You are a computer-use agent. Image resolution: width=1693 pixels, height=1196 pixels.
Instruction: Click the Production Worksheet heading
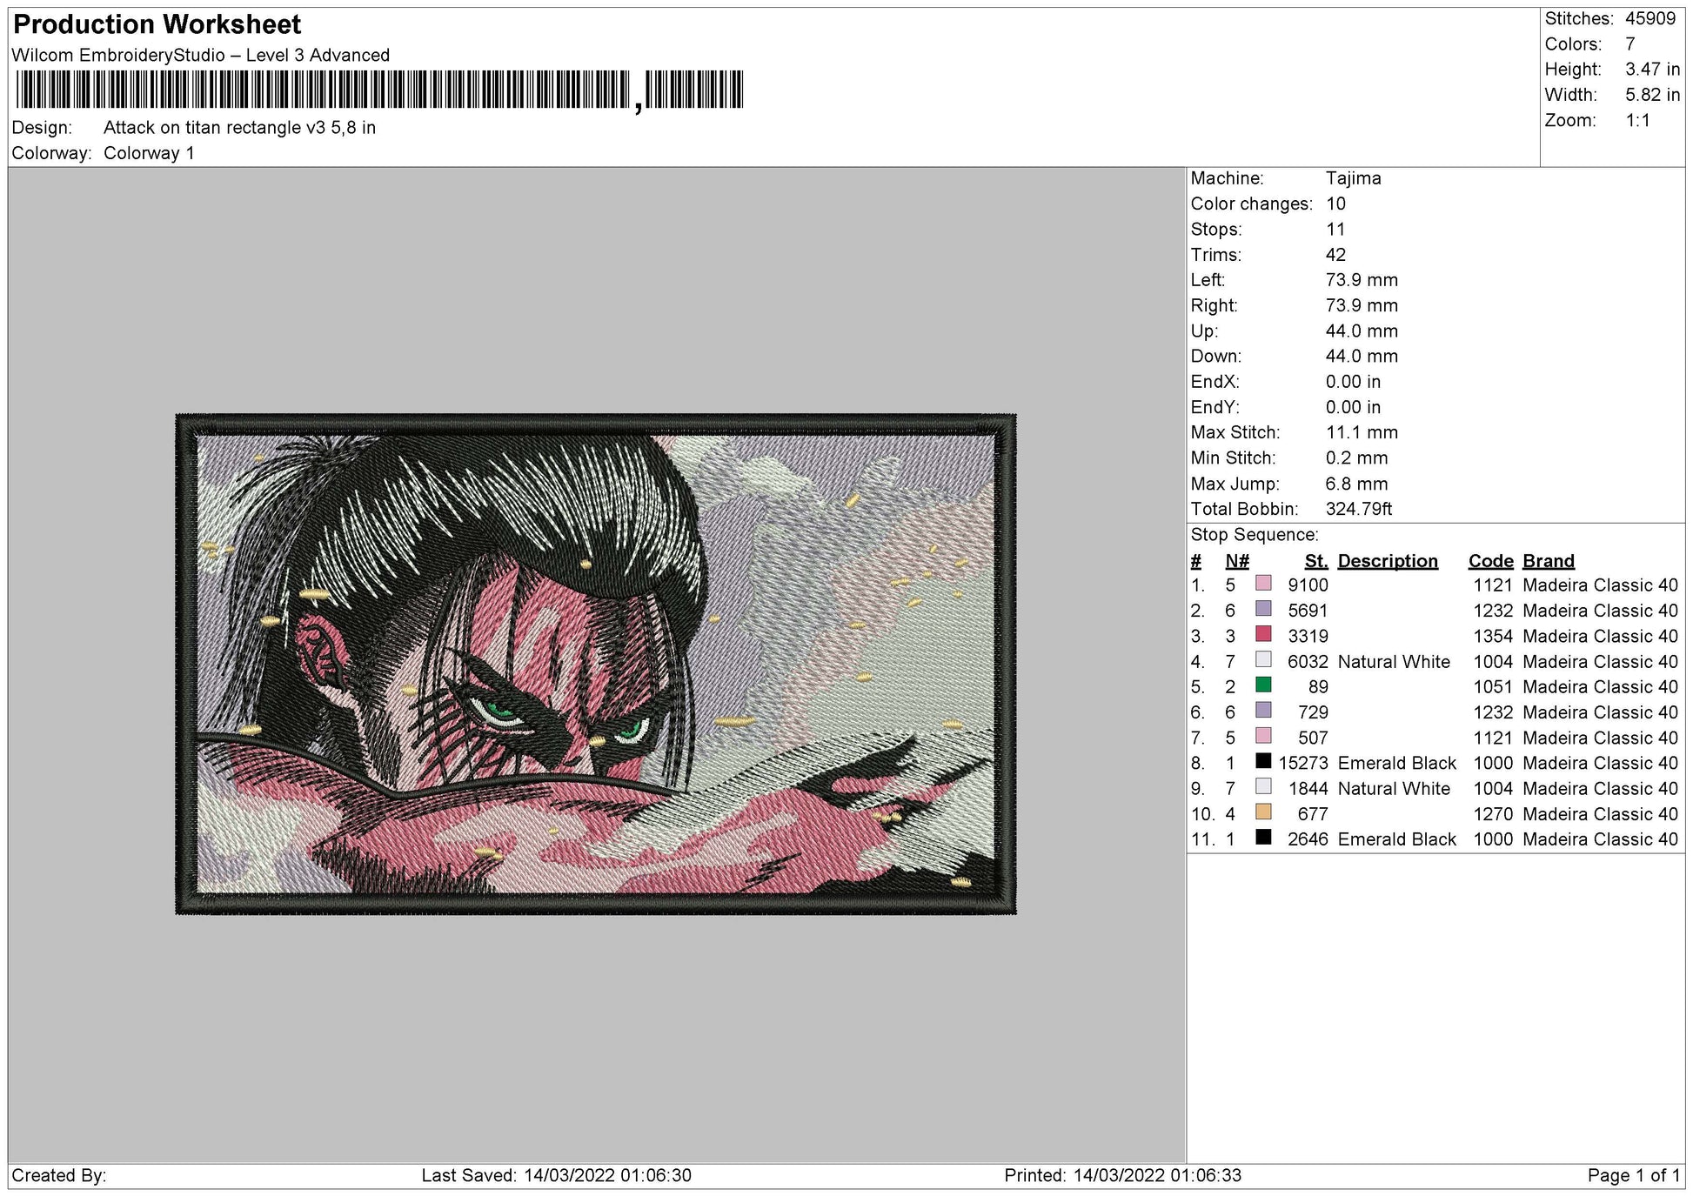[x=157, y=24]
